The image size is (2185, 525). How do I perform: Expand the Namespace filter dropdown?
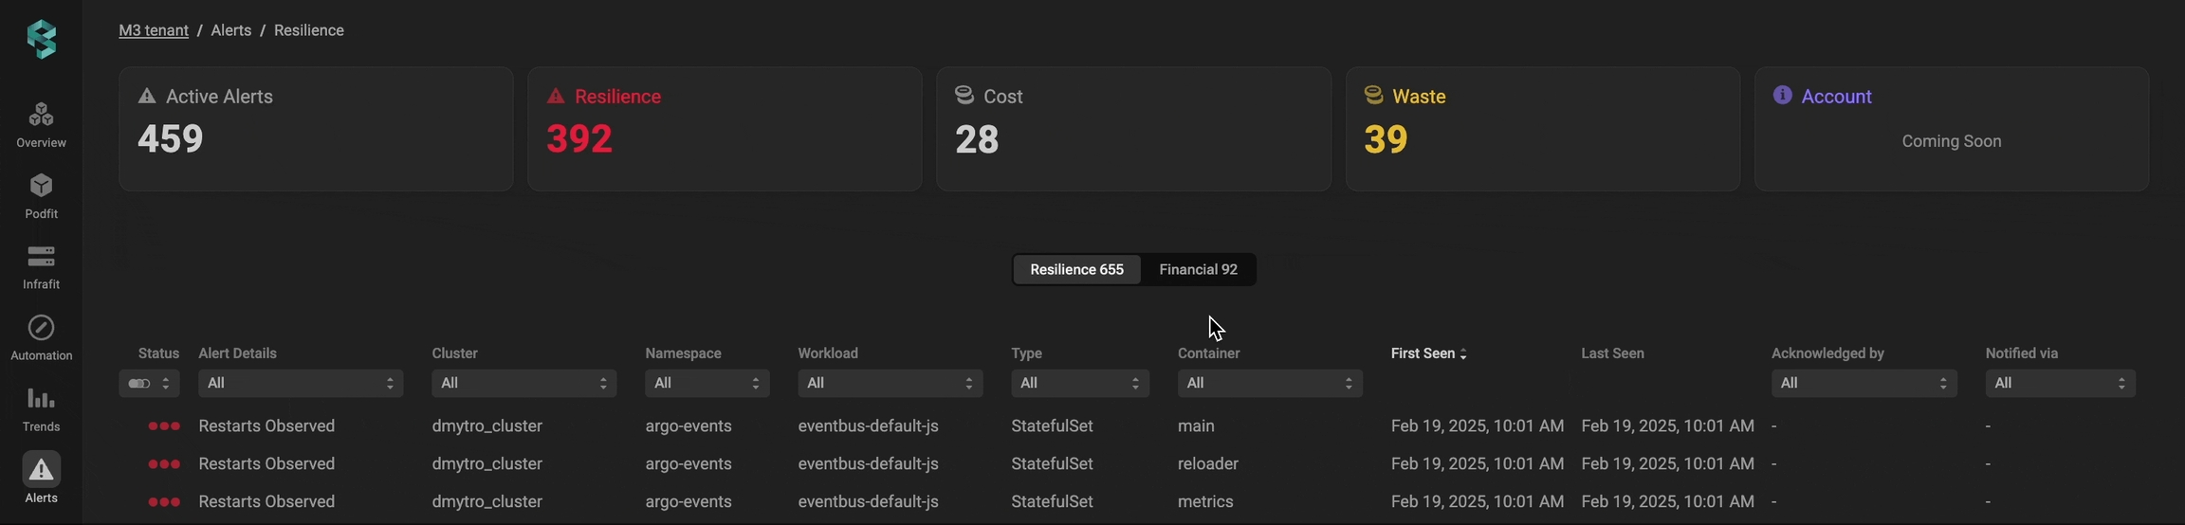[707, 383]
